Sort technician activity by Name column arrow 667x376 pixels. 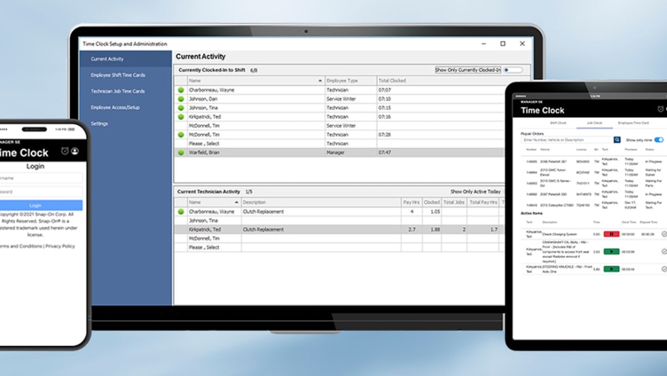tap(236, 202)
